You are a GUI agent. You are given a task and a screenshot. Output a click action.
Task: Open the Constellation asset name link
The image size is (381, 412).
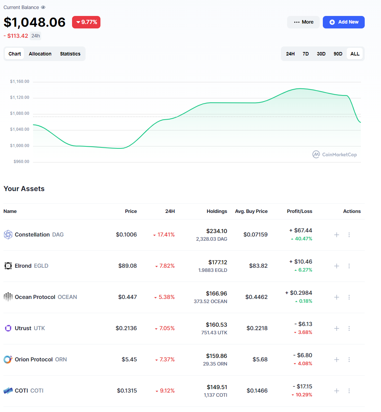pyautogui.click(x=32, y=234)
